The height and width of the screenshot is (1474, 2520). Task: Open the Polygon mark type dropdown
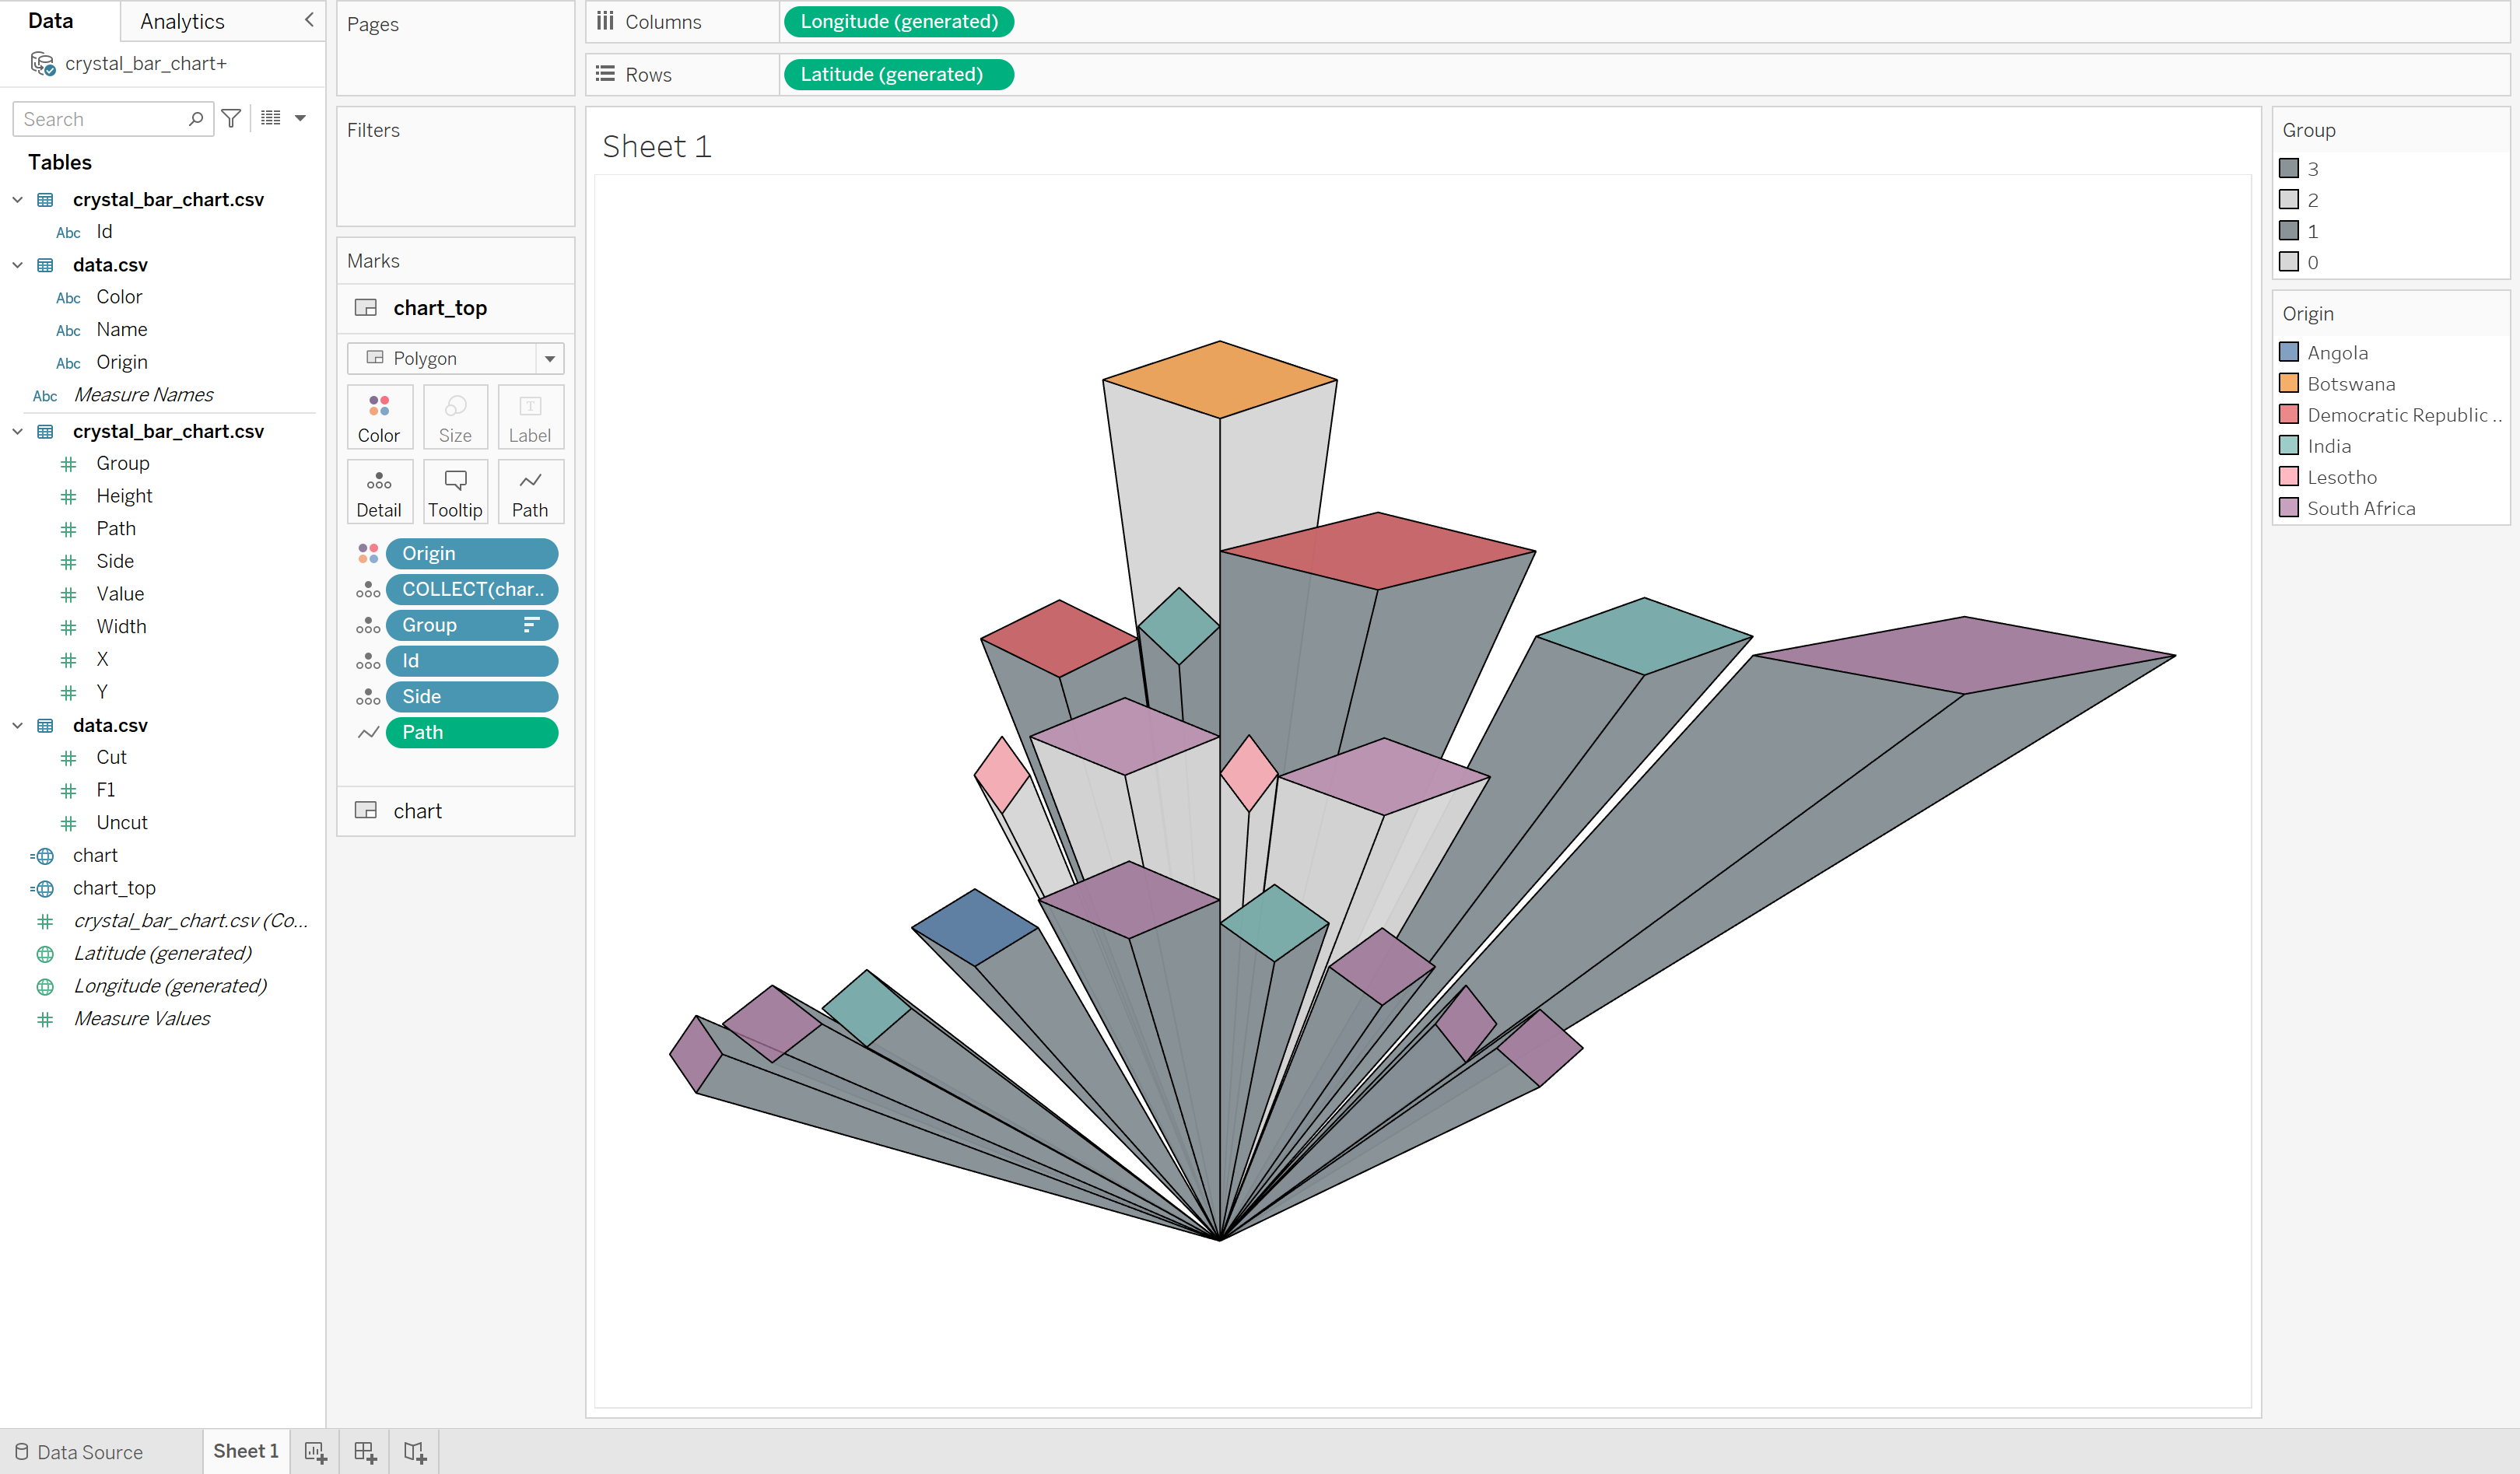tap(549, 358)
